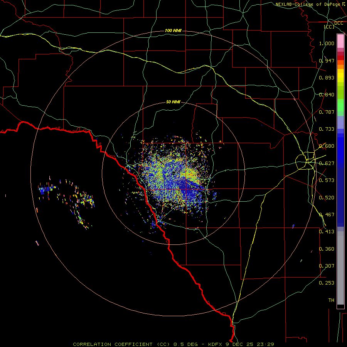This screenshot has width=347, height=347.
Task: Click the 0.253 scale value
Action: [327, 283]
